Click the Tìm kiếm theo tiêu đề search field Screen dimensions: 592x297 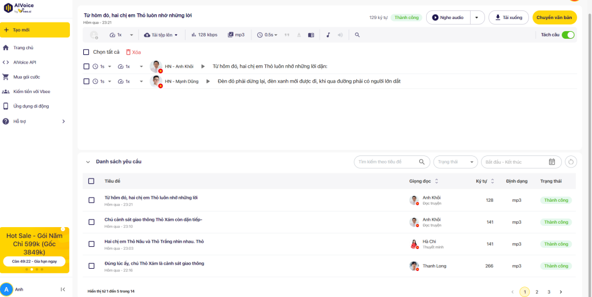[x=387, y=162]
